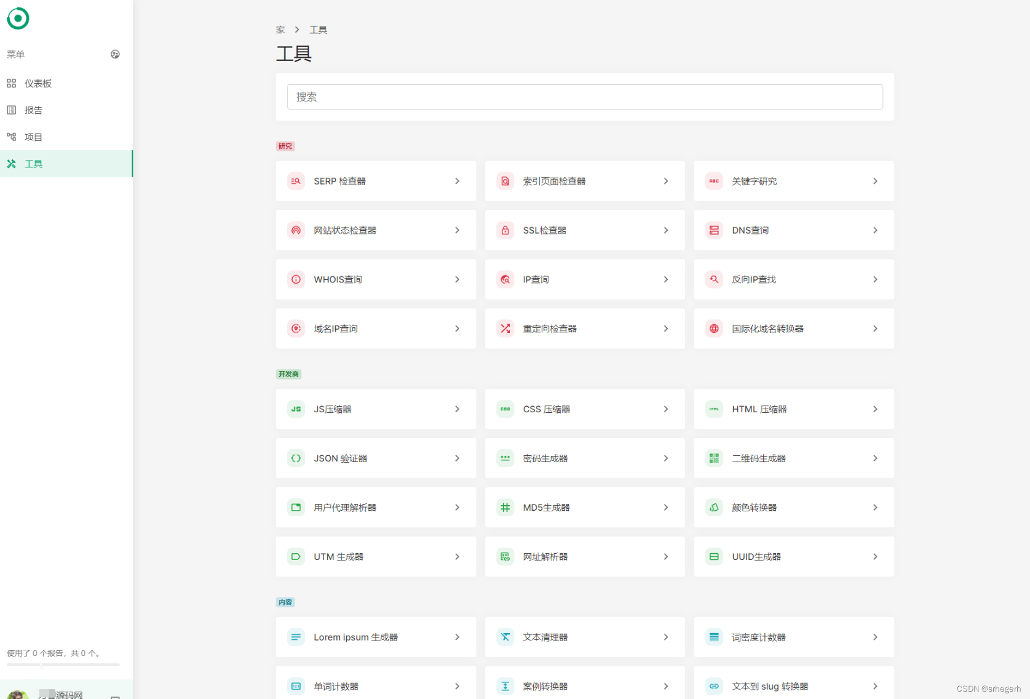Screen dimensions: 1030x699
Task: Go to 家 in the breadcrumb
Action: (280, 30)
